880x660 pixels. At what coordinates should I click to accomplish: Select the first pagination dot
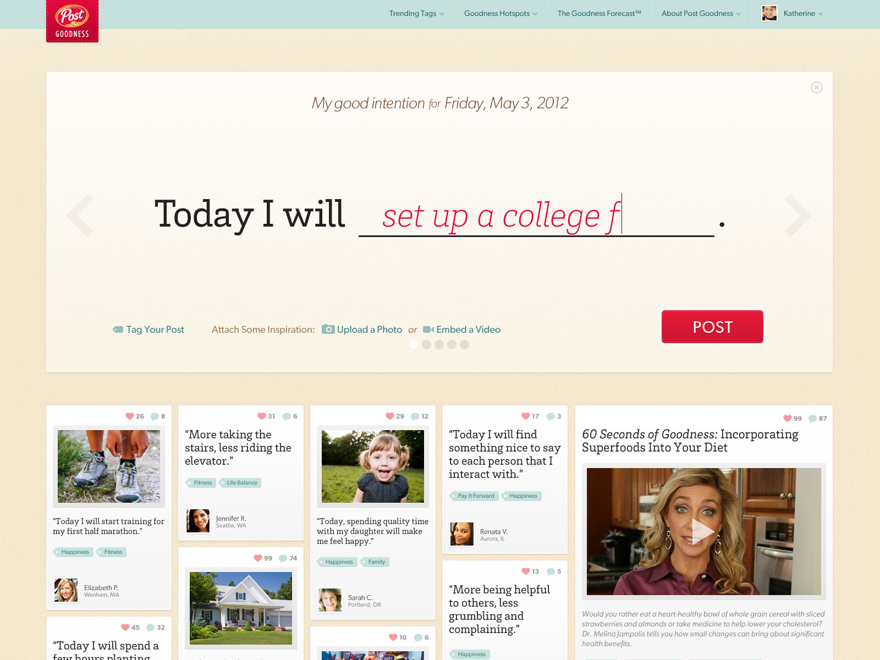[414, 344]
